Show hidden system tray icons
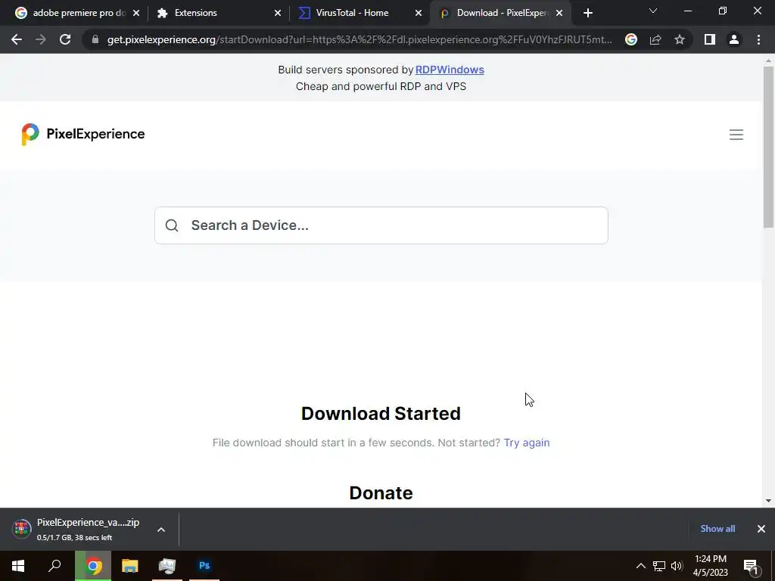Viewport: 775px width, 581px height. click(x=640, y=566)
